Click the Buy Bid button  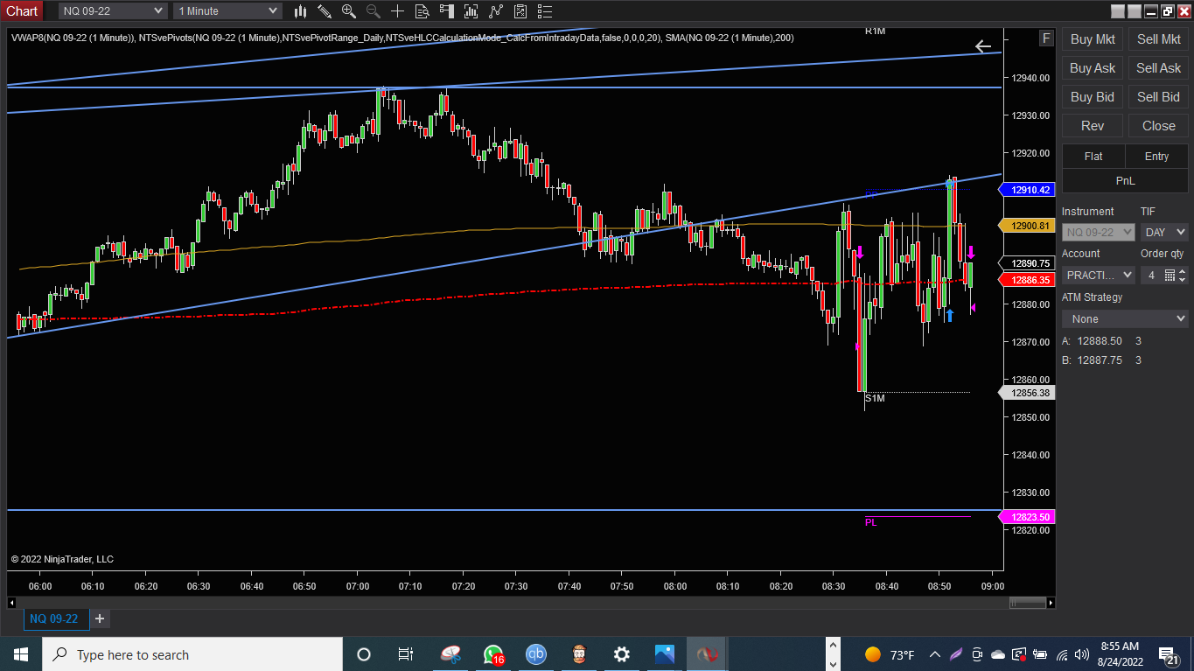pyautogui.click(x=1093, y=97)
